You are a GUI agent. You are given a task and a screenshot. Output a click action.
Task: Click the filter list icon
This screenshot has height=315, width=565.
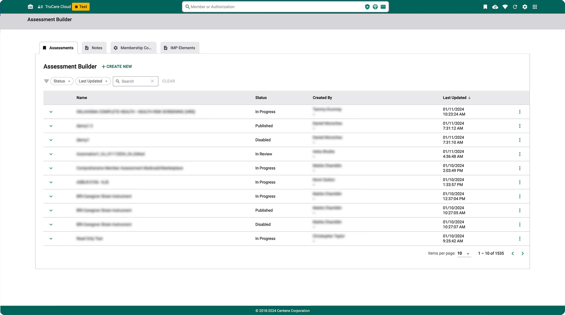click(x=46, y=81)
